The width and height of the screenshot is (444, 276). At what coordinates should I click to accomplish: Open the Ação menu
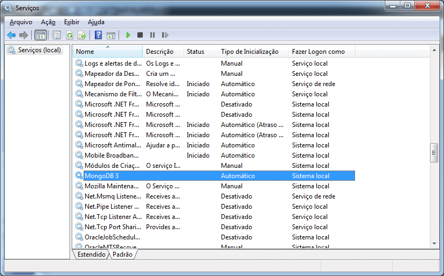(48, 22)
